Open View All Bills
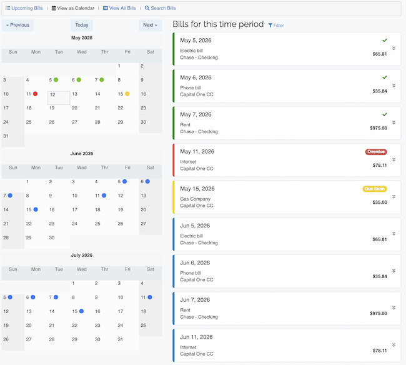Screen dimensions: 406x365 [119, 8]
